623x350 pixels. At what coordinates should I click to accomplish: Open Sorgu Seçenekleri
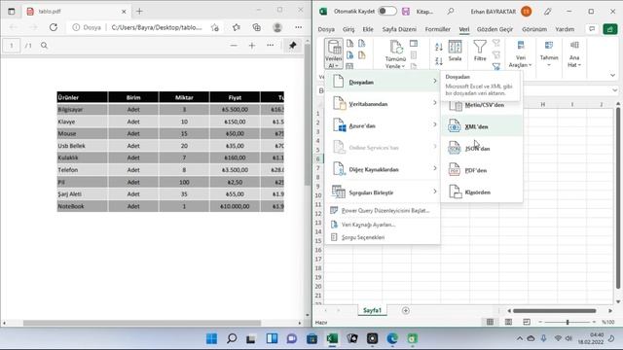click(383, 237)
